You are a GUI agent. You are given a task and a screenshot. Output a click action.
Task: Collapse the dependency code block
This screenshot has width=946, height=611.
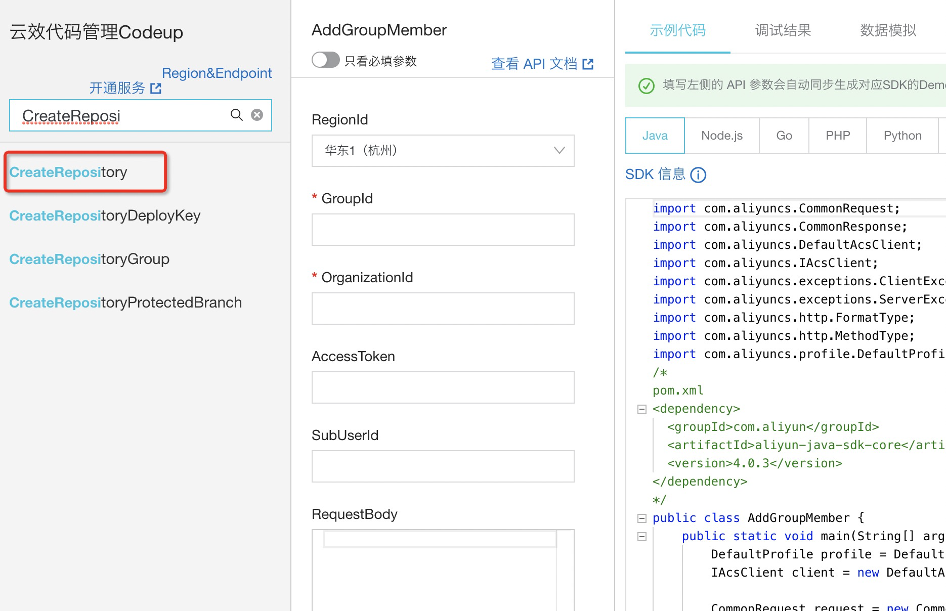[642, 409]
